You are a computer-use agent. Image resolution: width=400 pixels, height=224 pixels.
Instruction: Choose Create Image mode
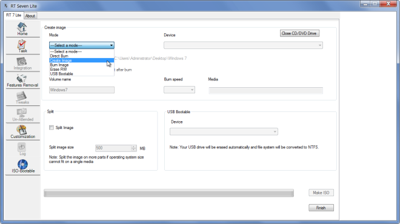click(x=81, y=61)
